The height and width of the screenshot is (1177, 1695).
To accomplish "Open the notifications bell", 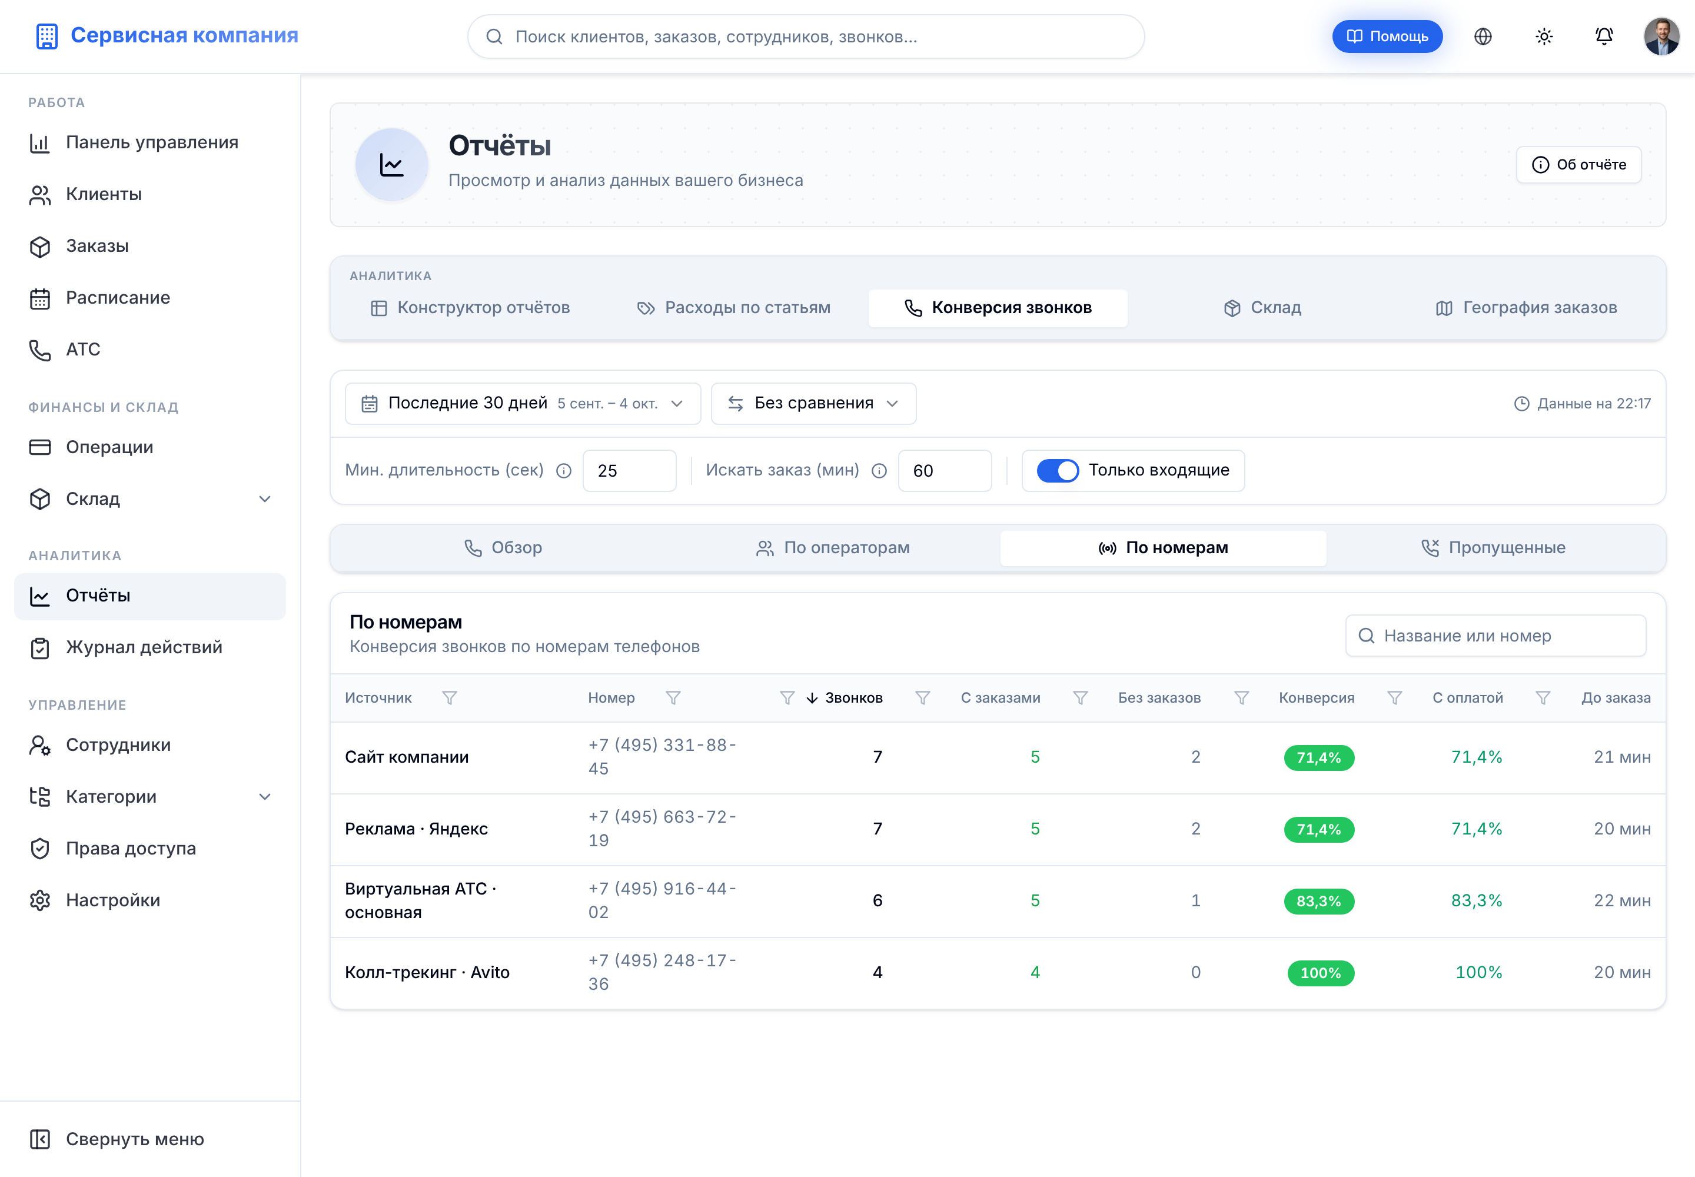I will pyautogui.click(x=1604, y=36).
